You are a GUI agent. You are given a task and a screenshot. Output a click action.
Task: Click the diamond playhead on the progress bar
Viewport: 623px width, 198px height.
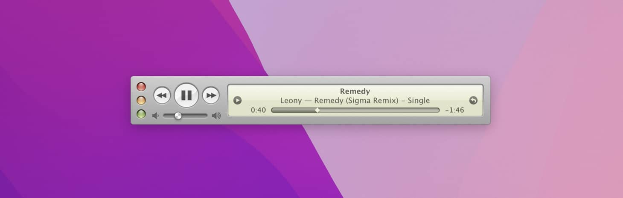point(317,110)
